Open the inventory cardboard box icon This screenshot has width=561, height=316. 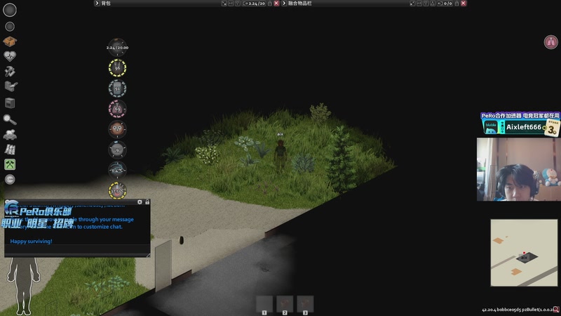coord(10,41)
